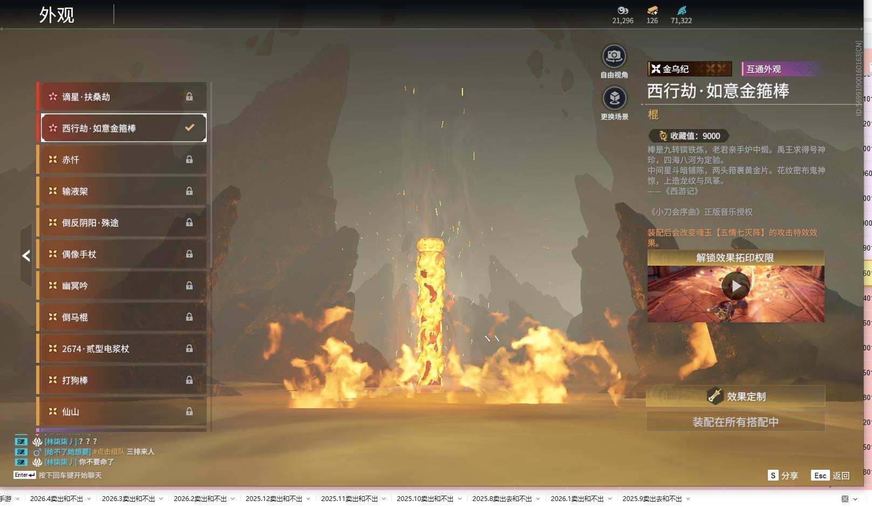Select the 倒马棍 skin entry

122,317
